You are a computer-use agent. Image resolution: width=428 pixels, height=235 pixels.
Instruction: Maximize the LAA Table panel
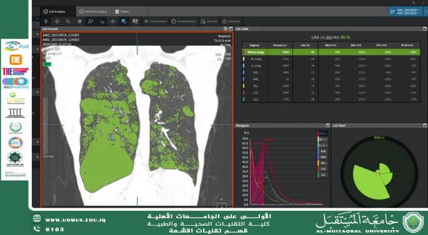point(425,29)
